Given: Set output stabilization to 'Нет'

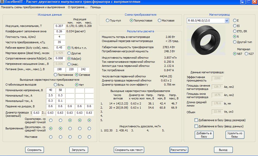Looking at the screenshot, I should click(x=77, y=85).
